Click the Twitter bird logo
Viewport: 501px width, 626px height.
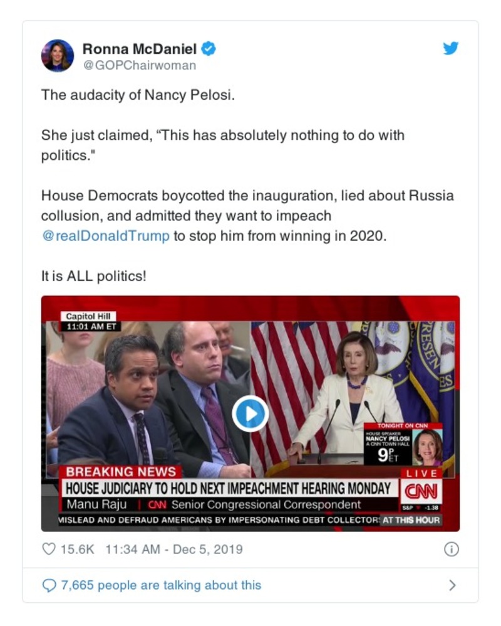point(450,48)
